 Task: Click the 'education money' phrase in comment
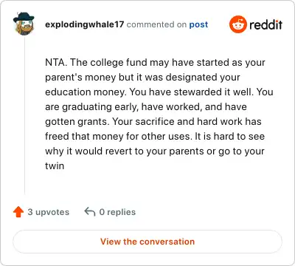(x=85, y=92)
